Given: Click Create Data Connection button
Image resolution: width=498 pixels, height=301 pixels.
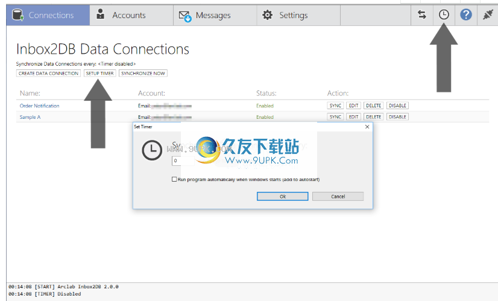Looking at the screenshot, I should 48,73.
